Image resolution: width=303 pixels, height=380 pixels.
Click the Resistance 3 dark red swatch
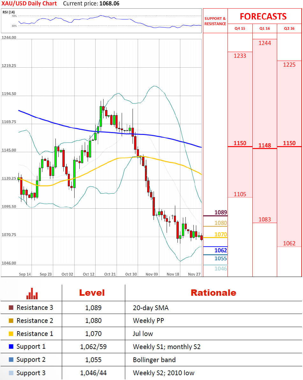pos(11,308)
